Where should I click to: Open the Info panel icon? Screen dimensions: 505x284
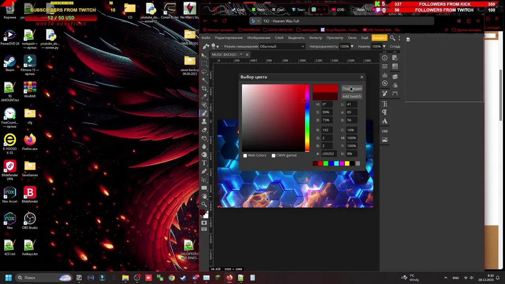[385, 58]
